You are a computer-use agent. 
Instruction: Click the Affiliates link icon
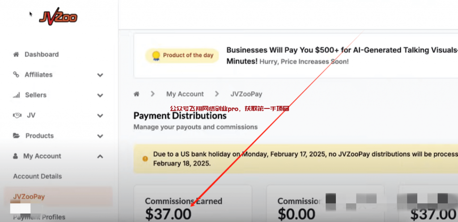(x=16, y=75)
